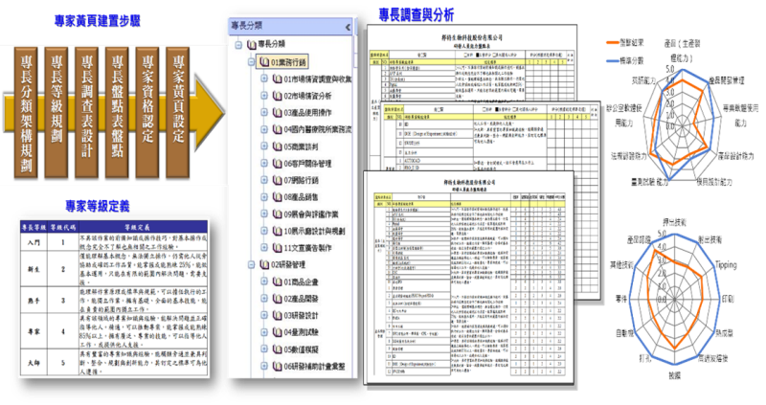Screen dimensions: 766x405
Task: Click the book icon of 05數值模擬
Action: [277, 349]
